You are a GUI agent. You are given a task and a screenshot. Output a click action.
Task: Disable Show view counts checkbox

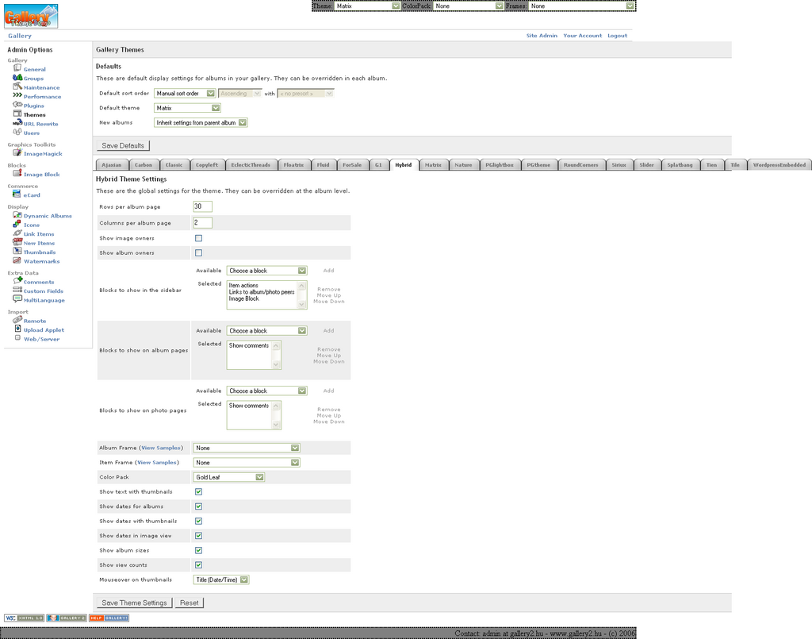pos(198,565)
